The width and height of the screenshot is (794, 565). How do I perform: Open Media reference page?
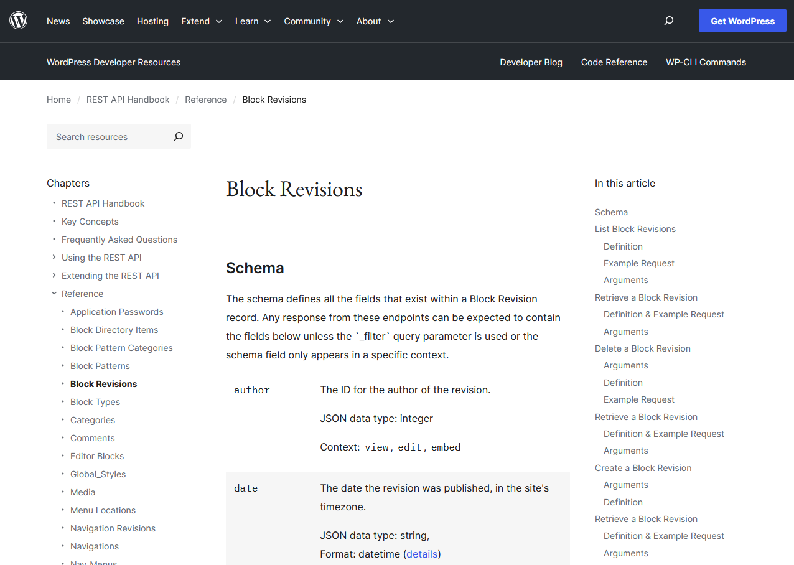83,492
